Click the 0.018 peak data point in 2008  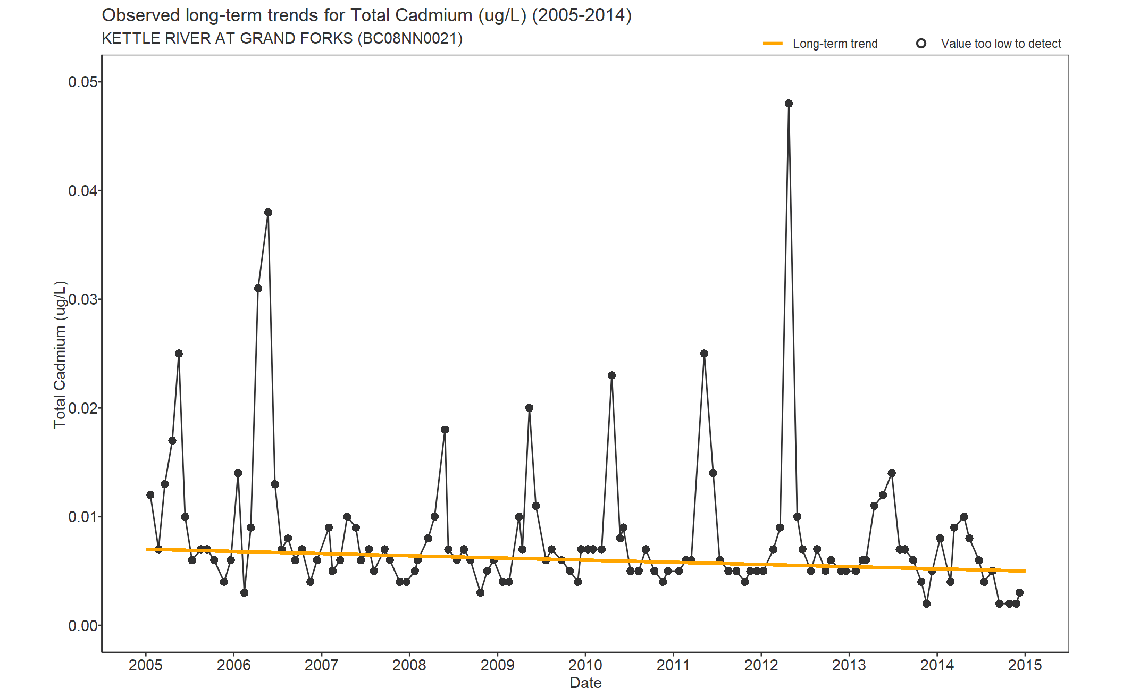point(445,430)
